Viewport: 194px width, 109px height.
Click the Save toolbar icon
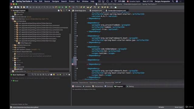pos(15,7)
